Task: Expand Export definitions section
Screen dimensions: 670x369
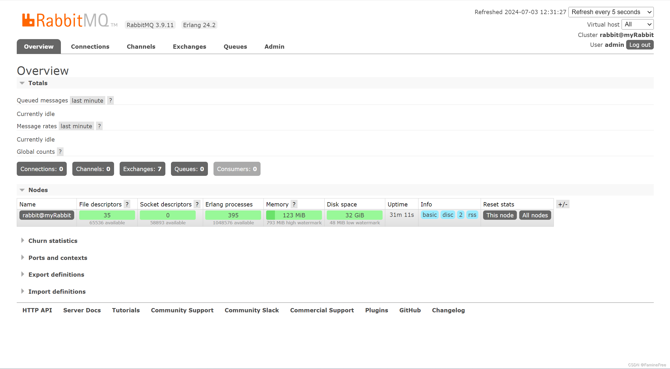Action: tap(56, 275)
